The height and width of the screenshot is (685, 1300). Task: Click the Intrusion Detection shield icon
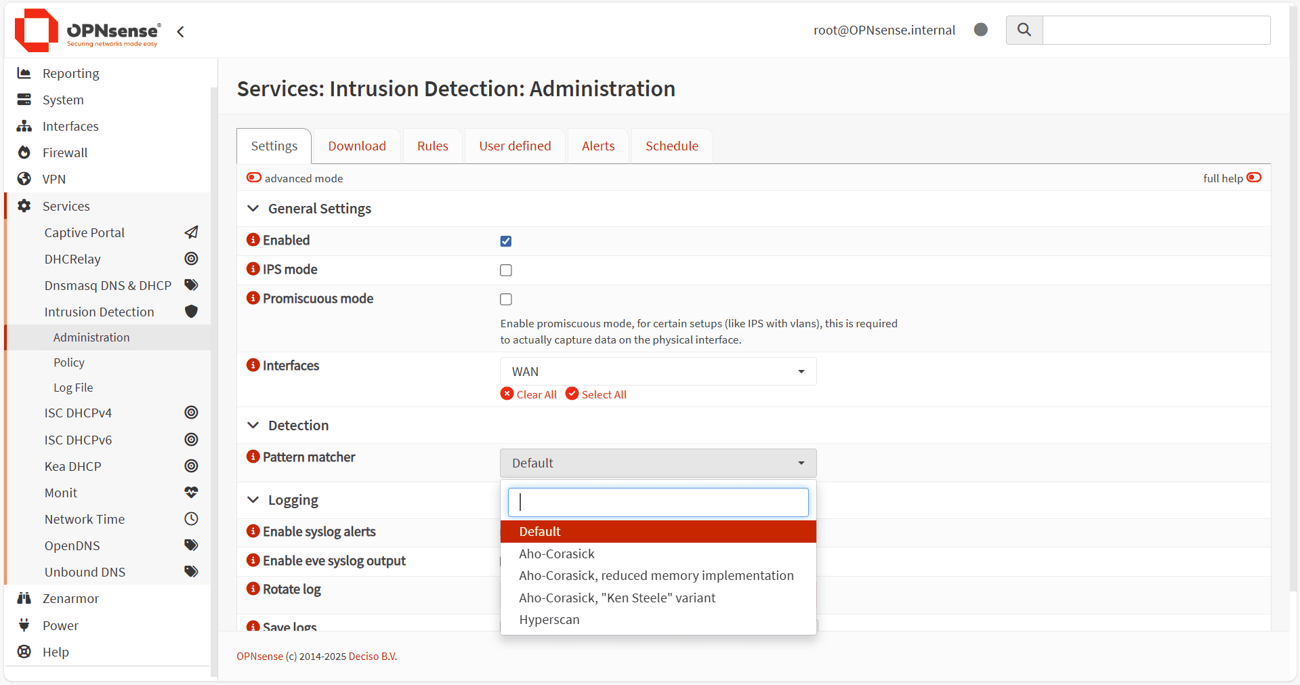(x=191, y=312)
